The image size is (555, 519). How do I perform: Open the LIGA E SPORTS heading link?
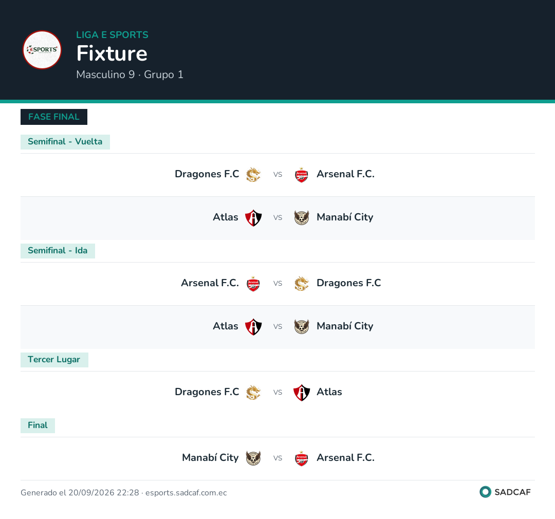(112, 35)
